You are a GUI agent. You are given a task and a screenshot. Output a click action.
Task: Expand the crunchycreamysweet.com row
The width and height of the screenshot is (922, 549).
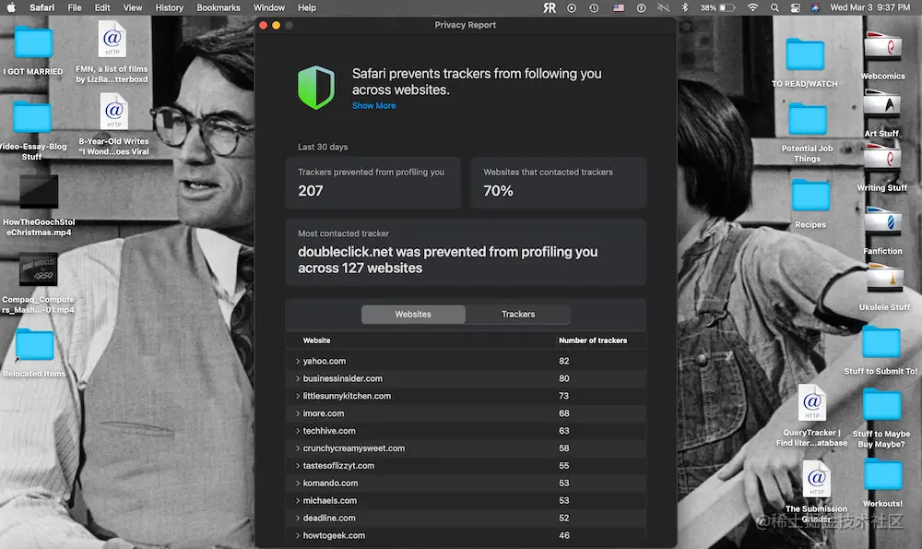click(298, 448)
